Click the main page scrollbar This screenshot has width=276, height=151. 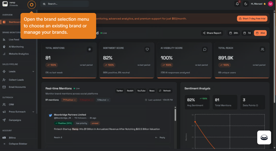click(274, 58)
